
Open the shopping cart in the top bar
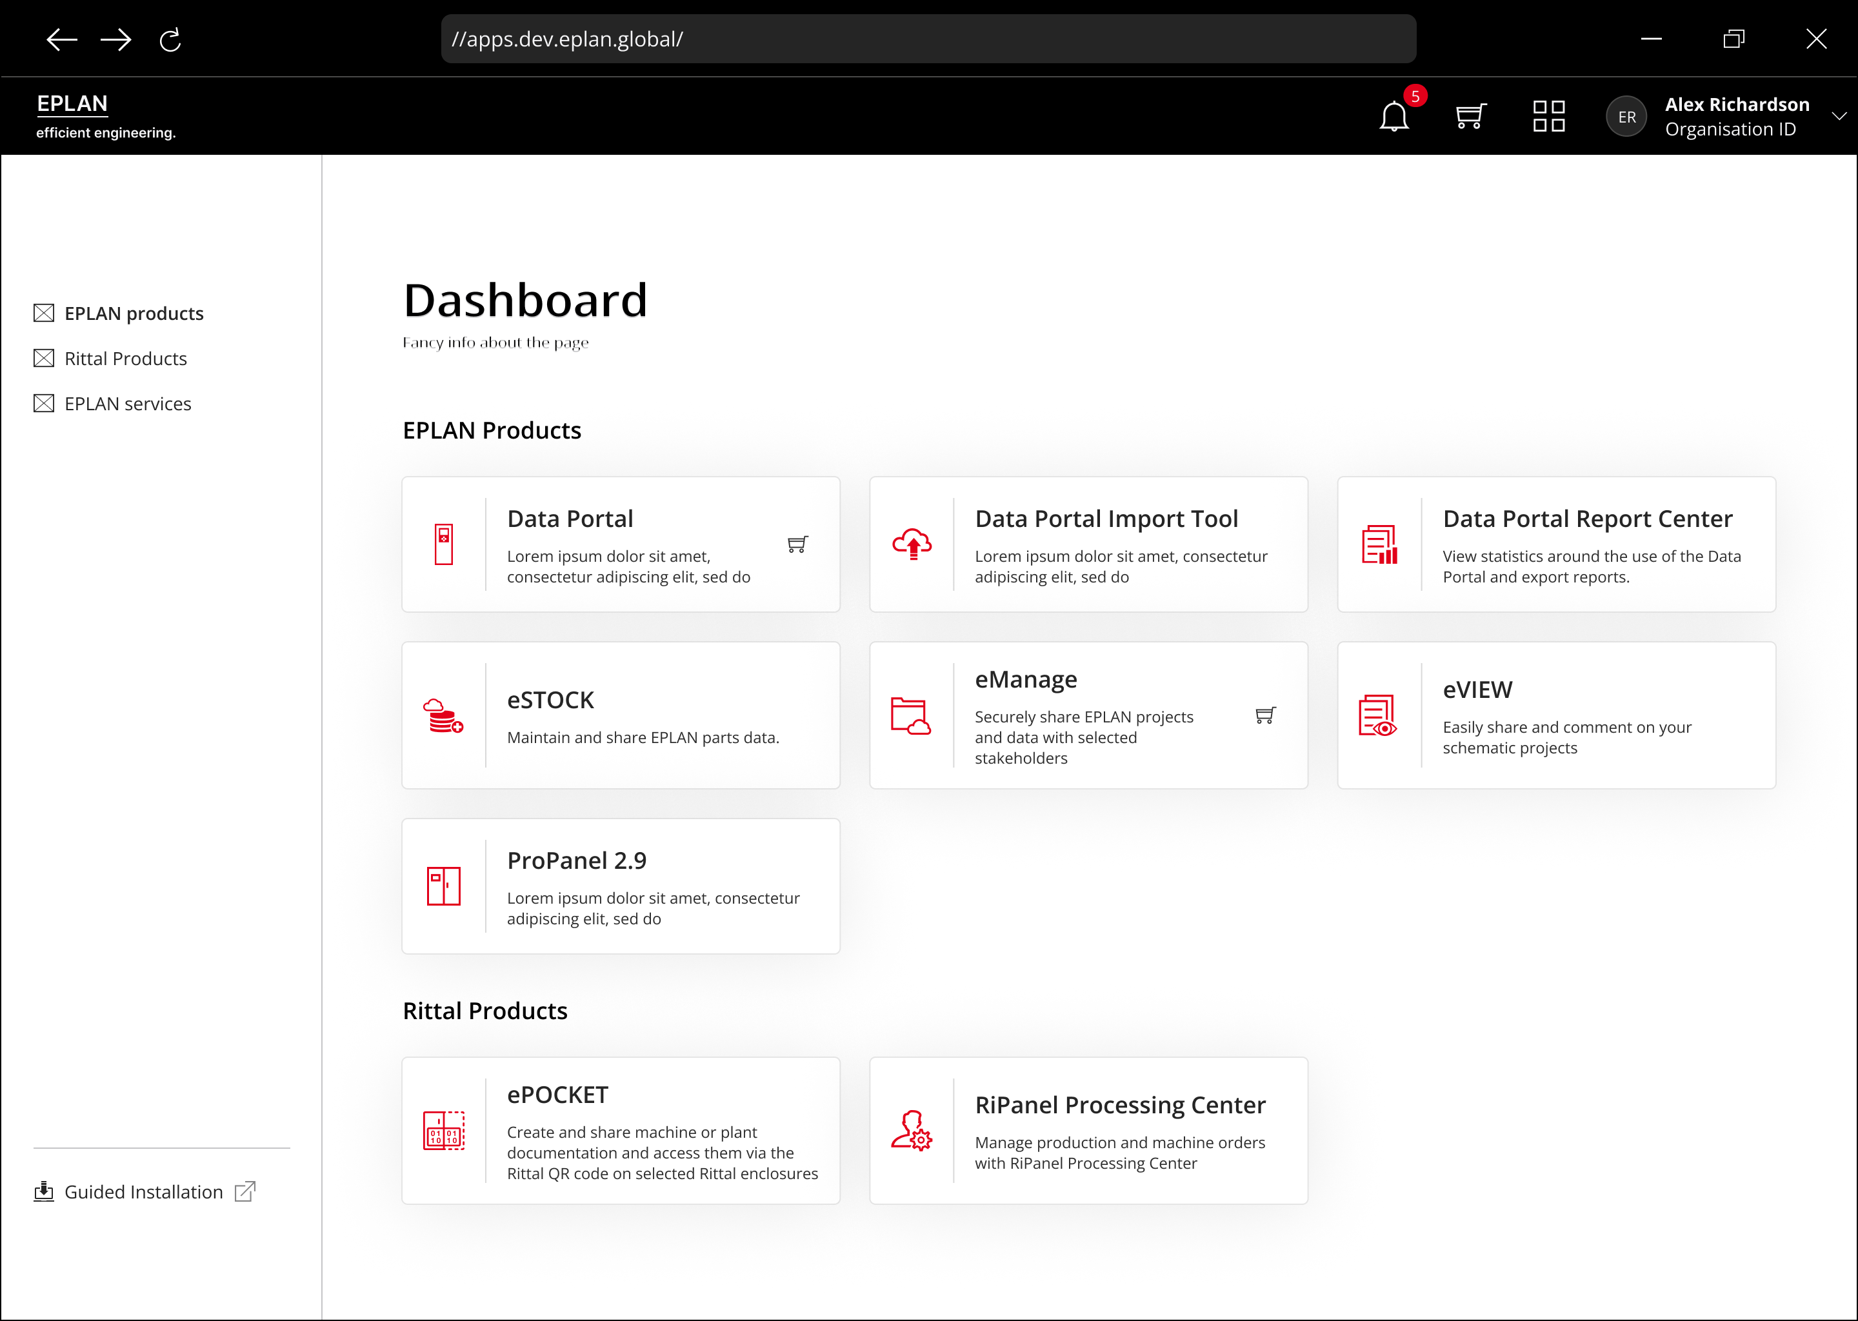(x=1470, y=116)
